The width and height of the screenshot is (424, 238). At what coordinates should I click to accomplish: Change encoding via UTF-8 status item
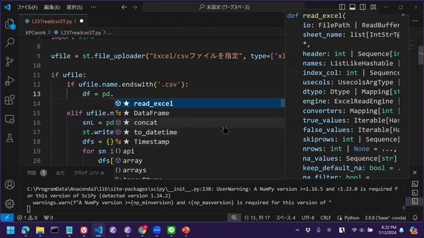click(x=307, y=218)
